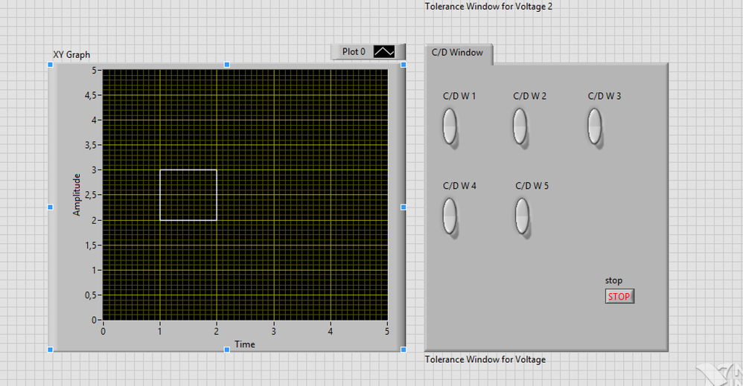Click the Amplitude axis label
Screen dimensions: 743x386
pos(77,195)
